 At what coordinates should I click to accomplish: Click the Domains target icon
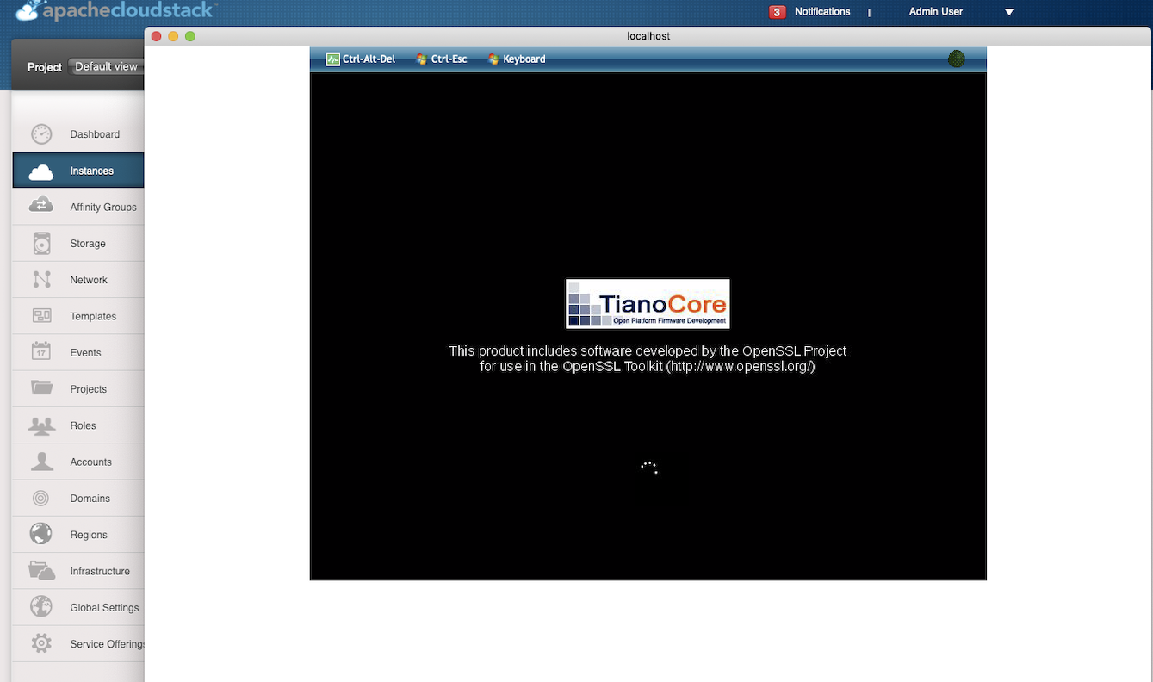pyautogui.click(x=41, y=498)
